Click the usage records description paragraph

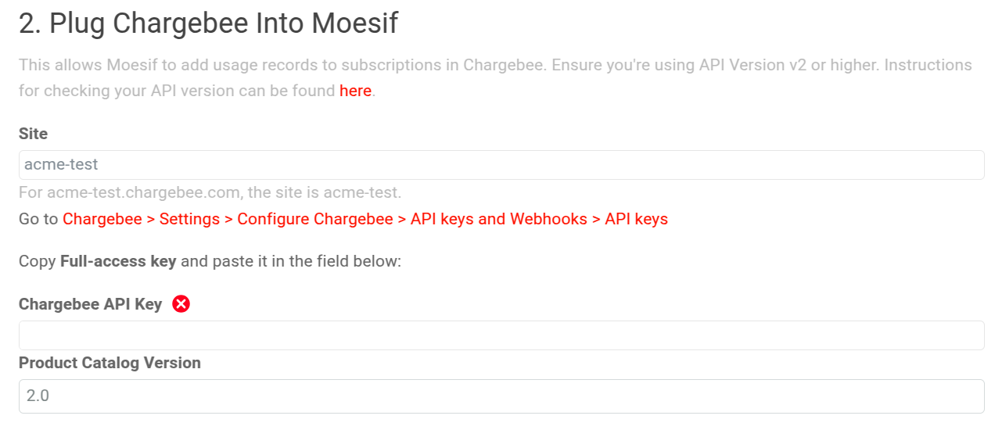(313, 65)
